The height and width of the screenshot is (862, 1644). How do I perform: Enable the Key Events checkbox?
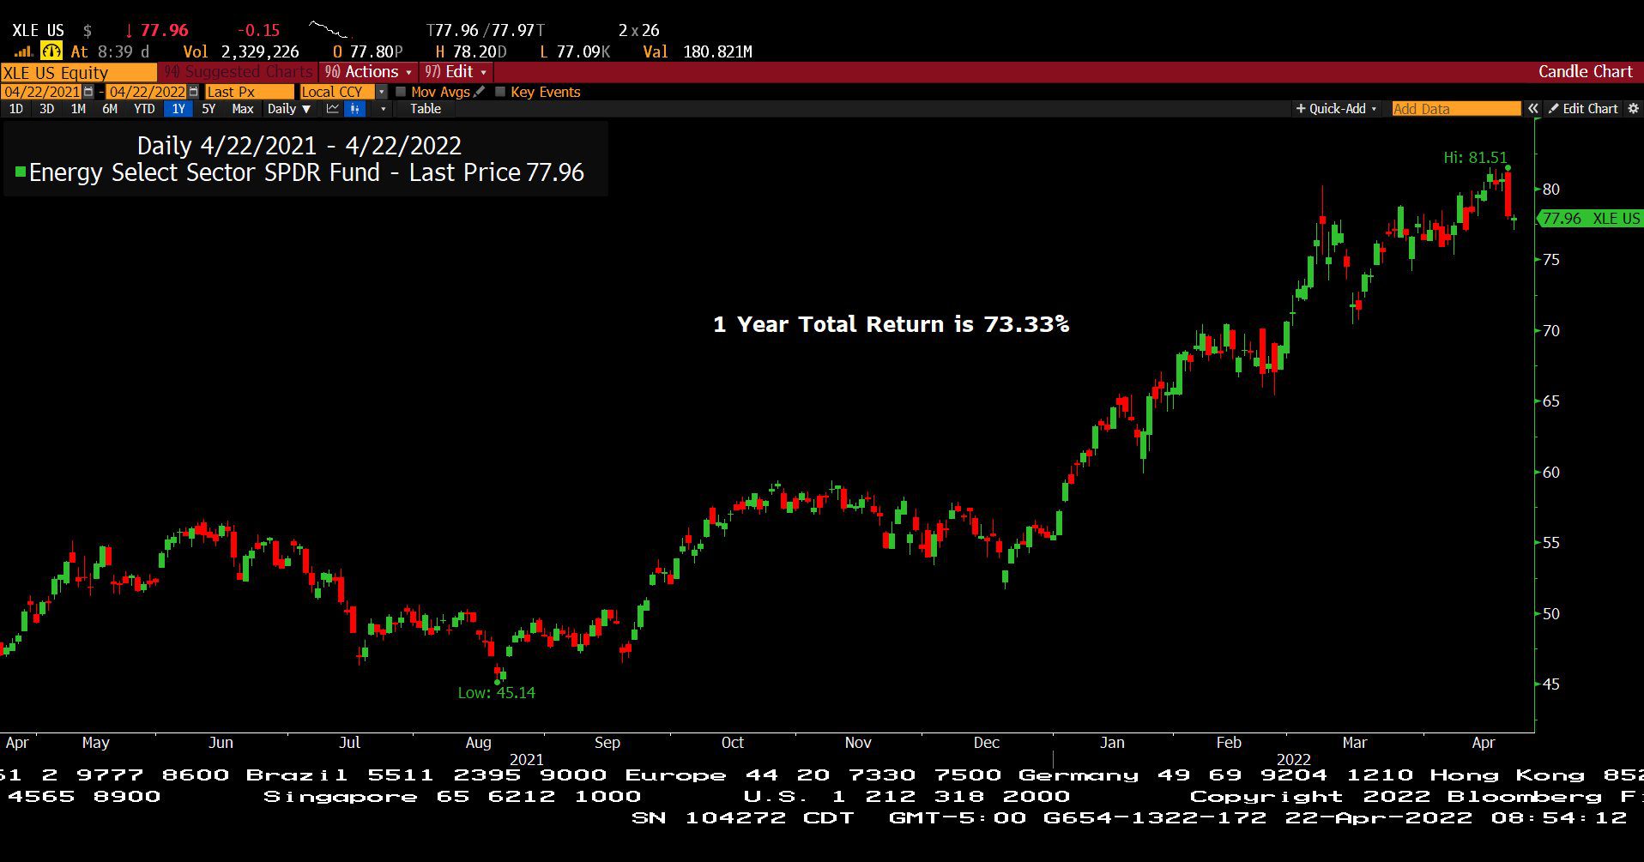500,92
